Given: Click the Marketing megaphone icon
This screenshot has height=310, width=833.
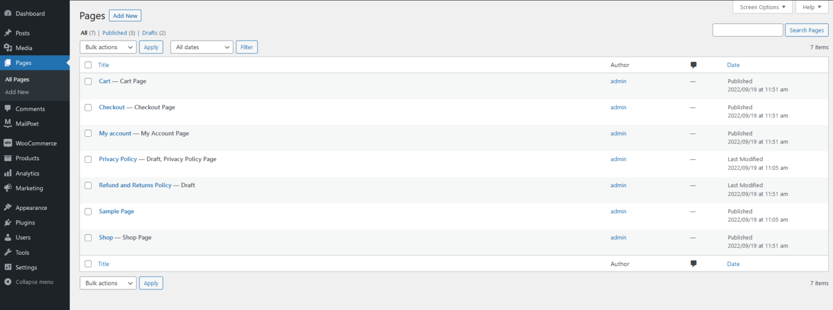Looking at the screenshot, I should pos(8,188).
